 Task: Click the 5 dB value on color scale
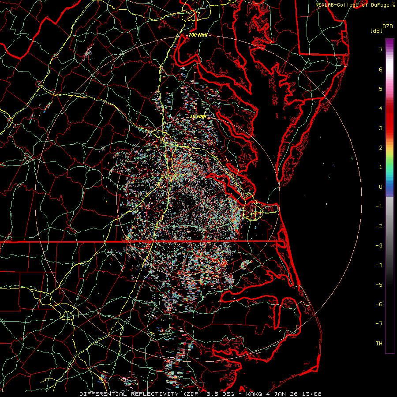[x=381, y=89]
